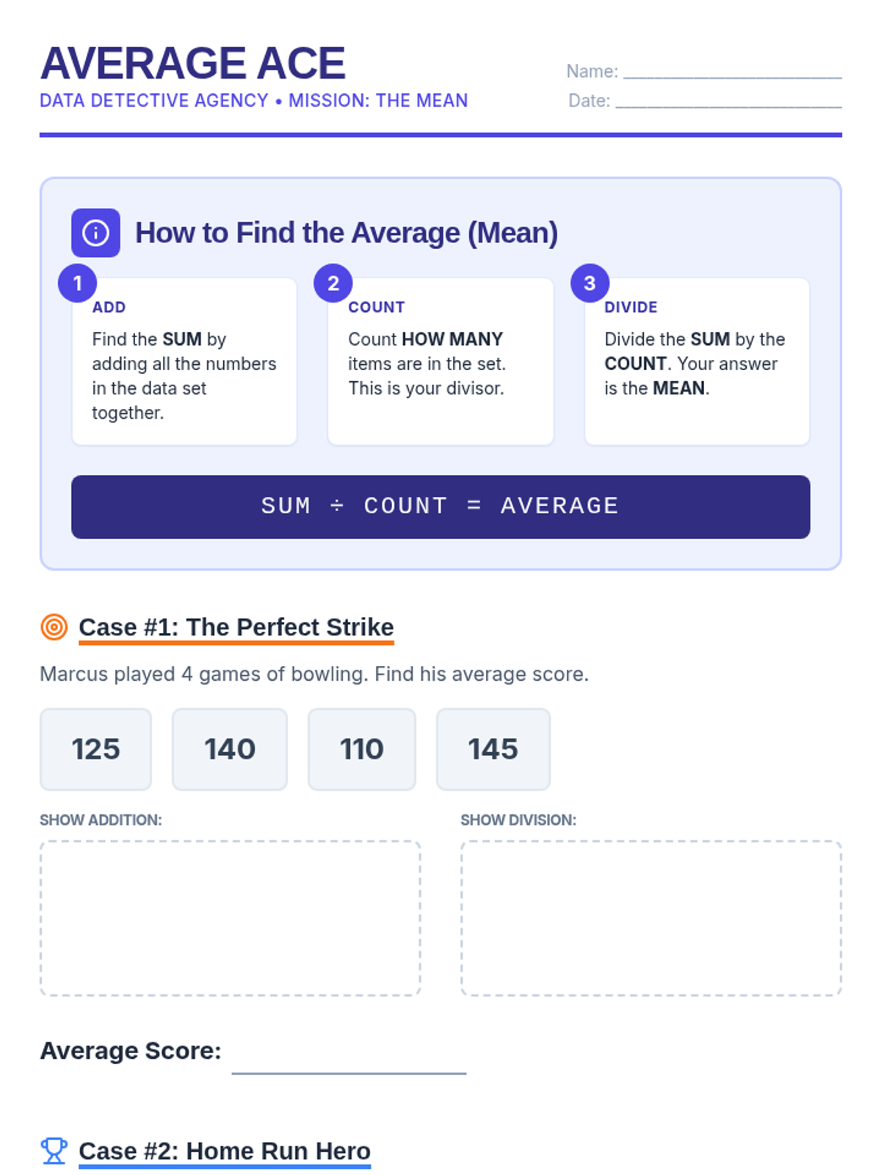Click the orange target icon for Case #1
The width and height of the screenshot is (881, 1175).
(54, 627)
